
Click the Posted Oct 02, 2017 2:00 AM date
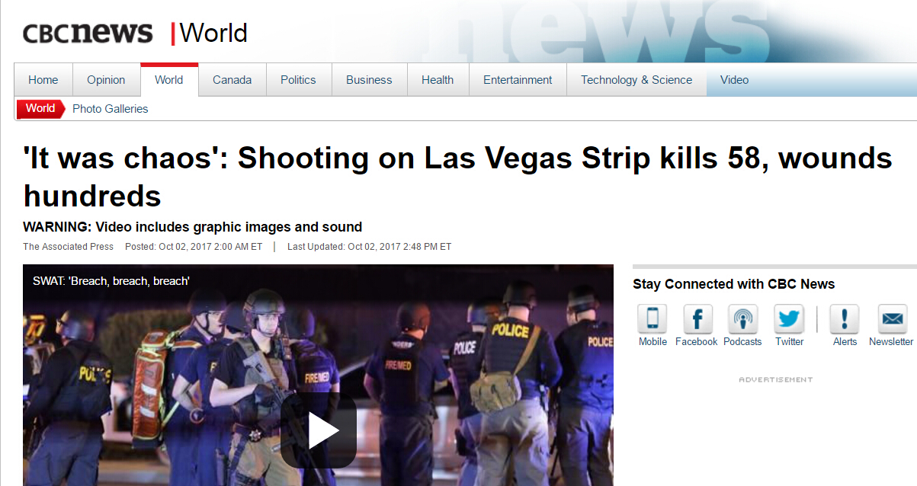coord(194,247)
